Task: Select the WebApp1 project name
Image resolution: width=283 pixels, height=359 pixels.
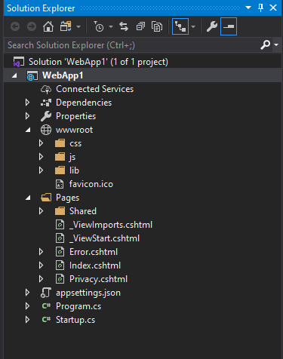Action: 63,75
